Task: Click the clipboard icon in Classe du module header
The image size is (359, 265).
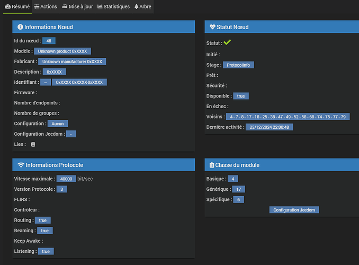Action: pos(212,165)
